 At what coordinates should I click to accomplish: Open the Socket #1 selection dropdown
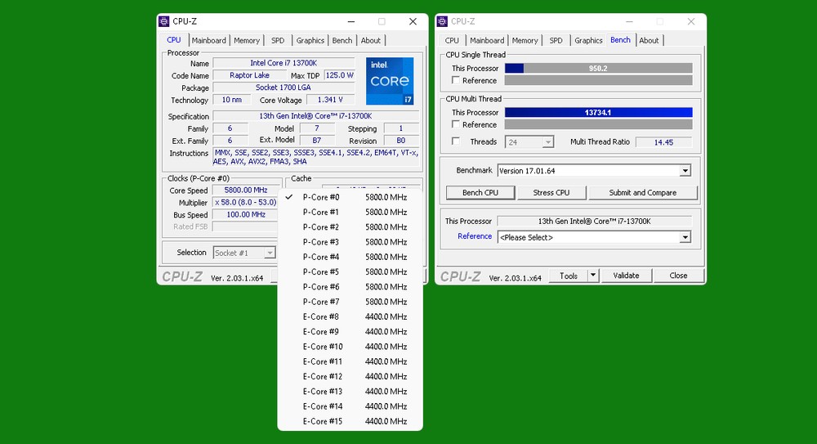243,253
